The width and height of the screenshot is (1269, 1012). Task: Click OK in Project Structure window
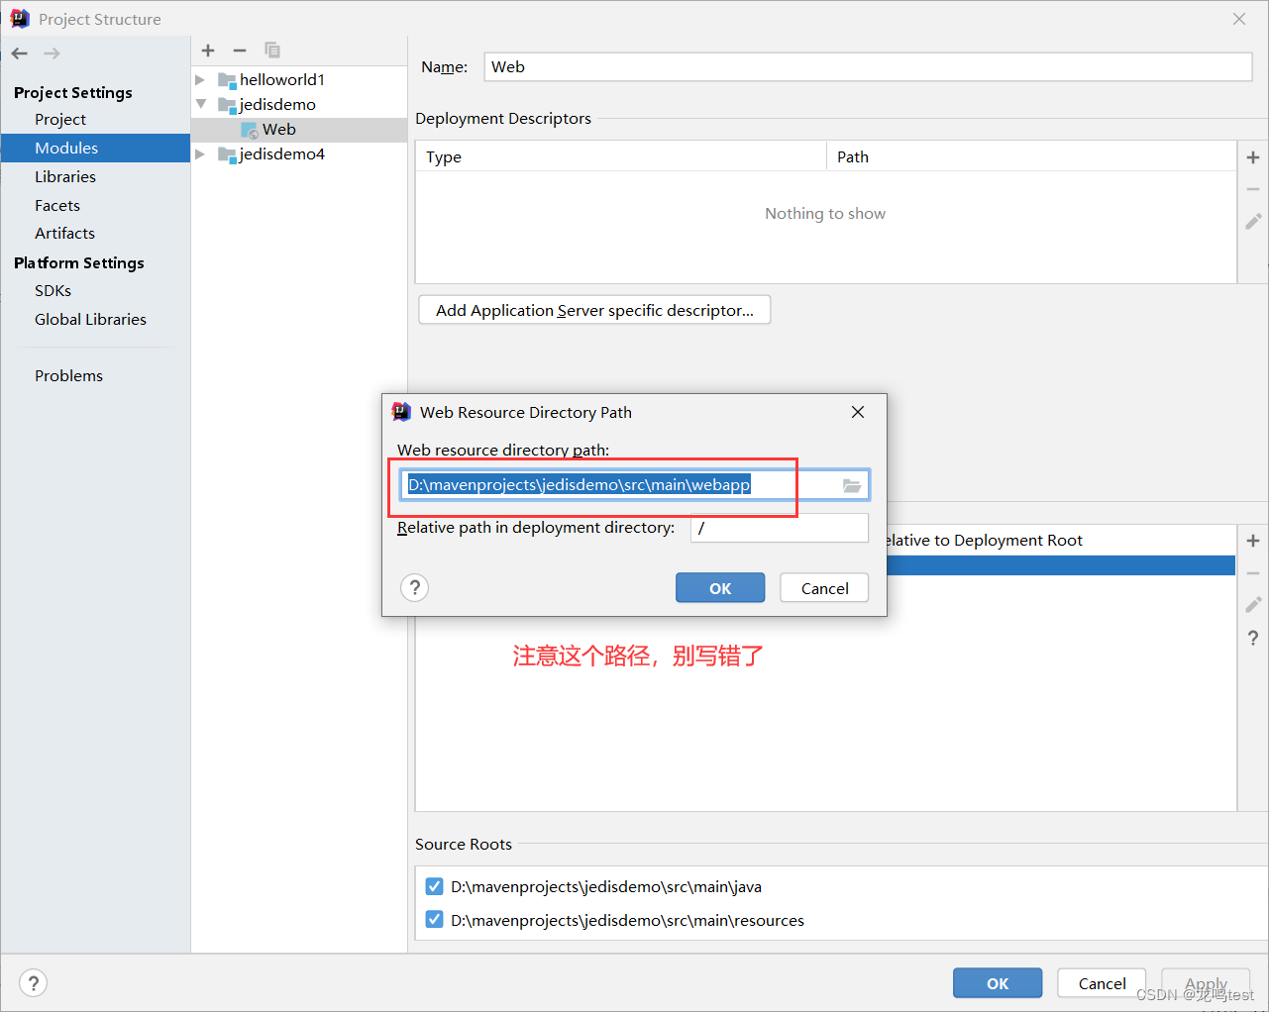click(998, 983)
